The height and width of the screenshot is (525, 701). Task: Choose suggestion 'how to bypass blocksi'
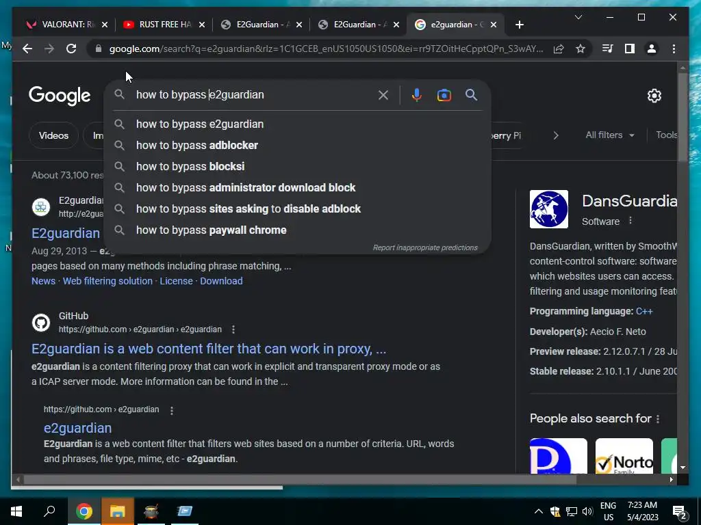(297, 167)
